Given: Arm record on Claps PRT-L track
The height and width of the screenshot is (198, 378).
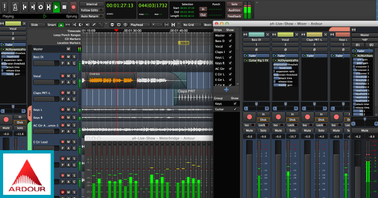Looking at the screenshot, I should [x=62, y=93].
